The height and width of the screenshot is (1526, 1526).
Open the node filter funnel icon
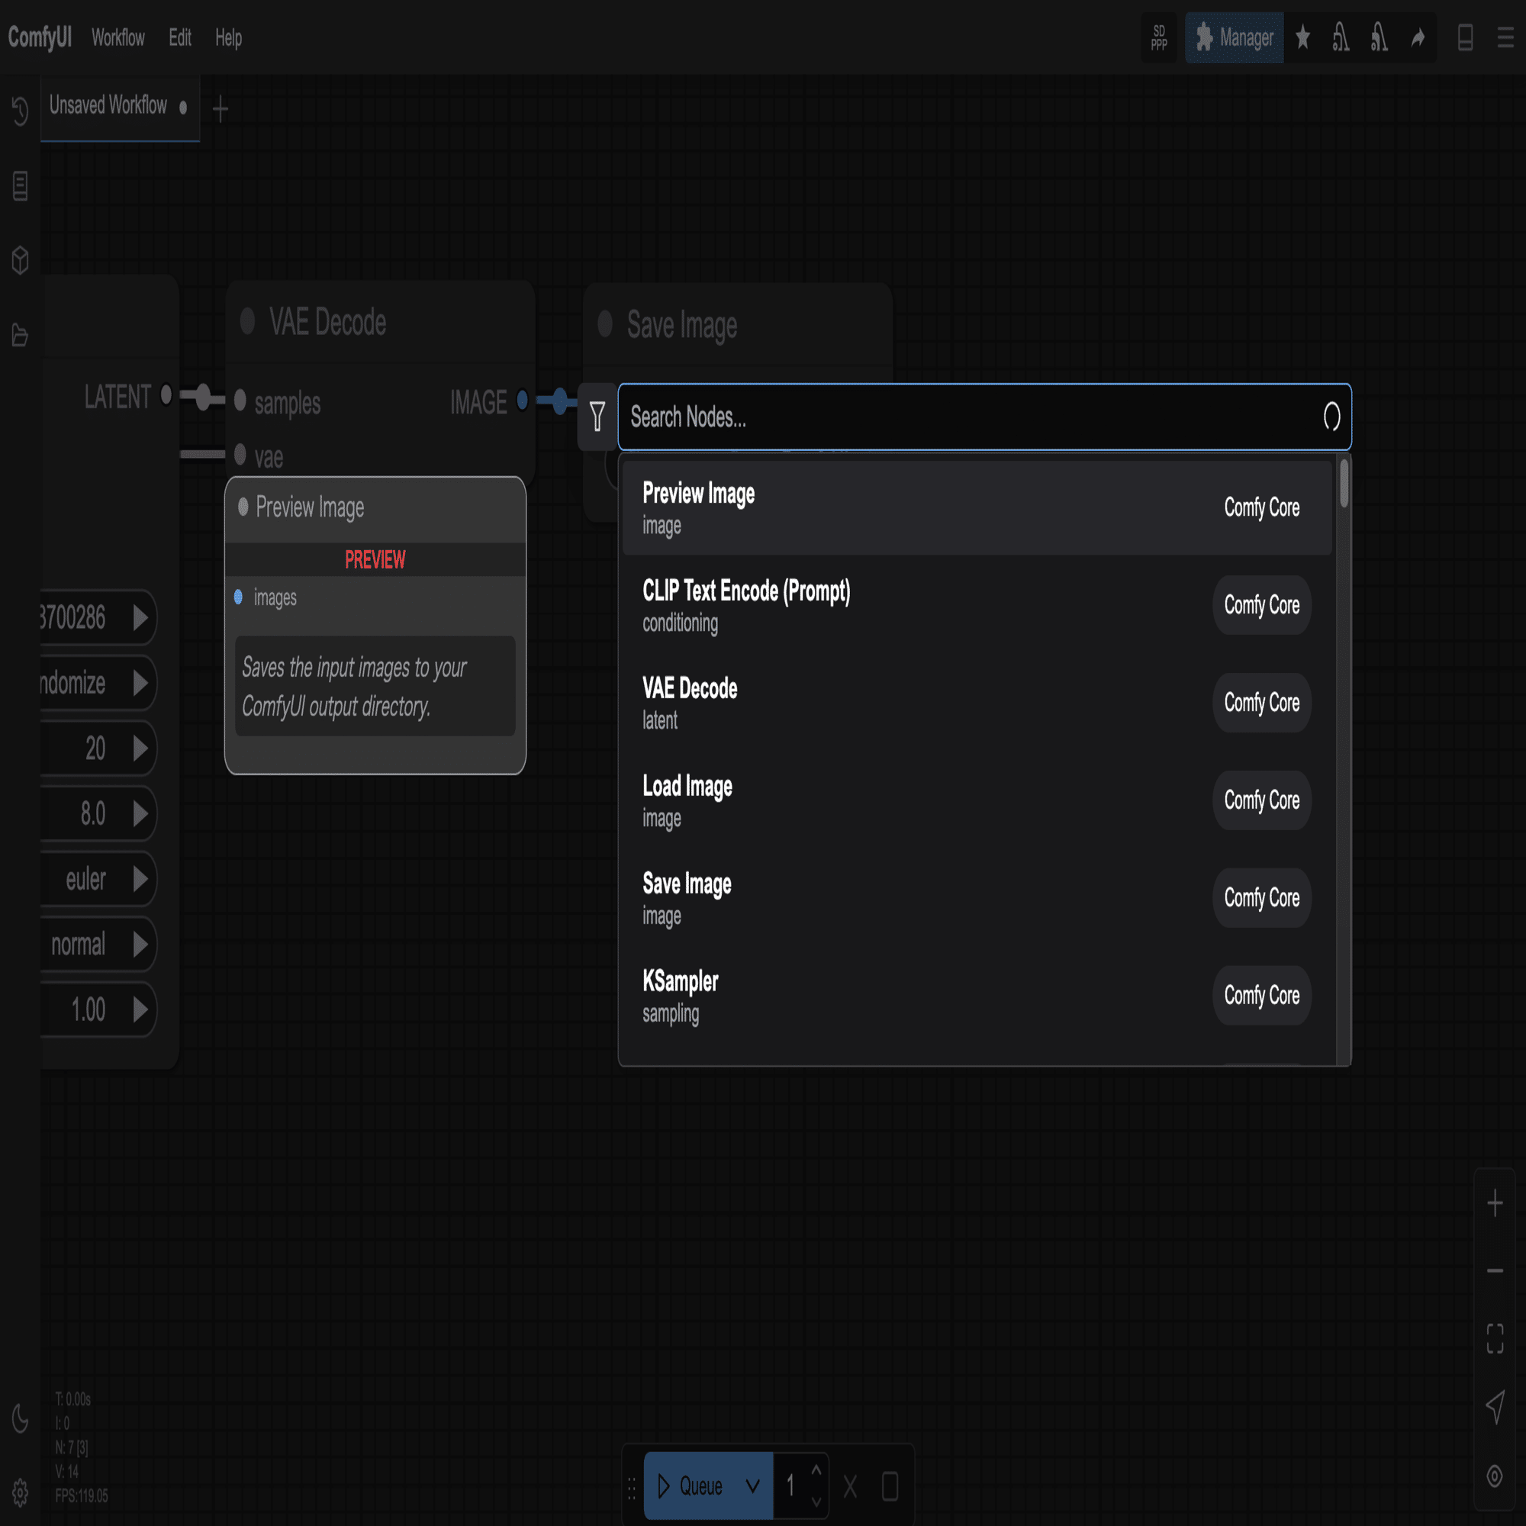click(597, 417)
